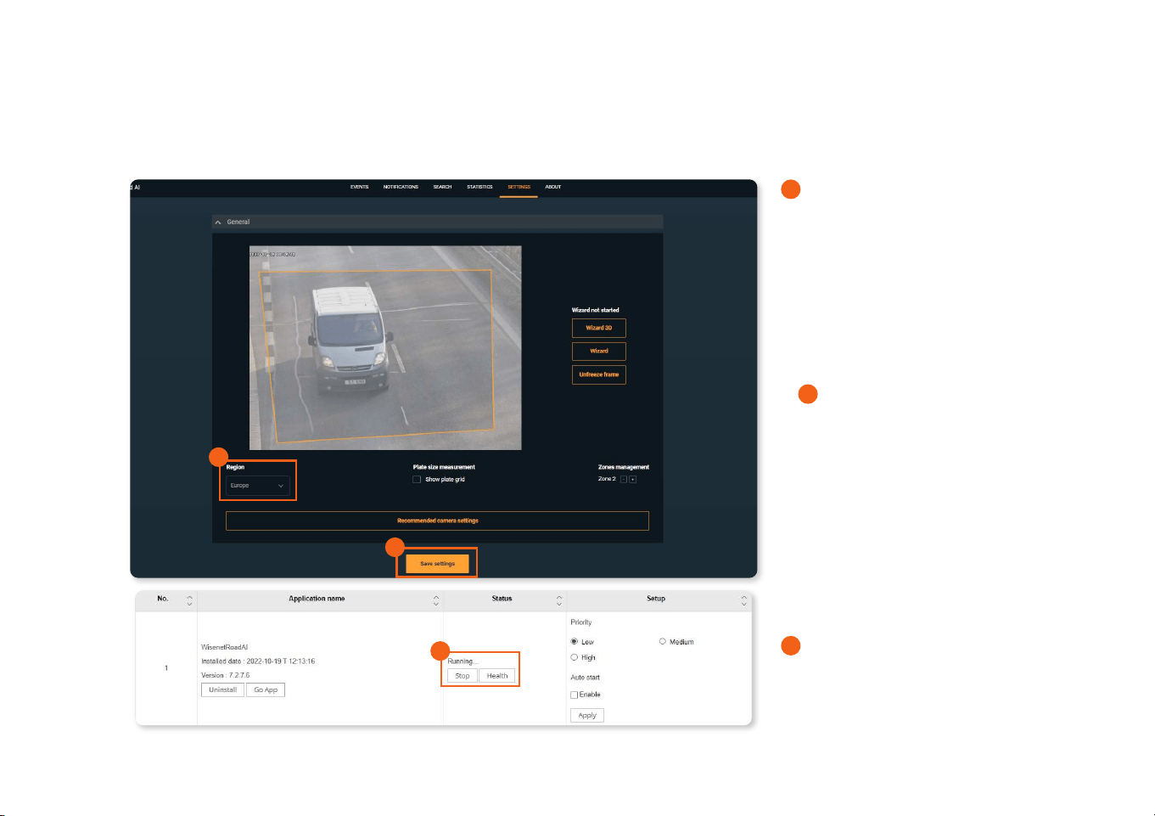
Task: Sort the Status column arrows
Action: tap(559, 600)
